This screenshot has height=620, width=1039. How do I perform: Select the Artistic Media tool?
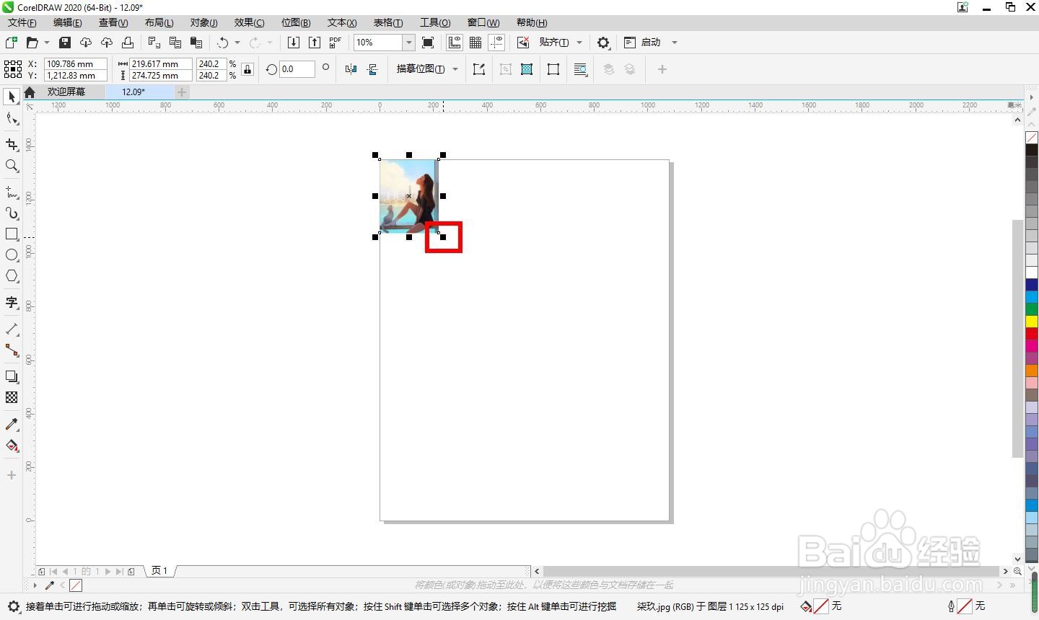coord(12,213)
